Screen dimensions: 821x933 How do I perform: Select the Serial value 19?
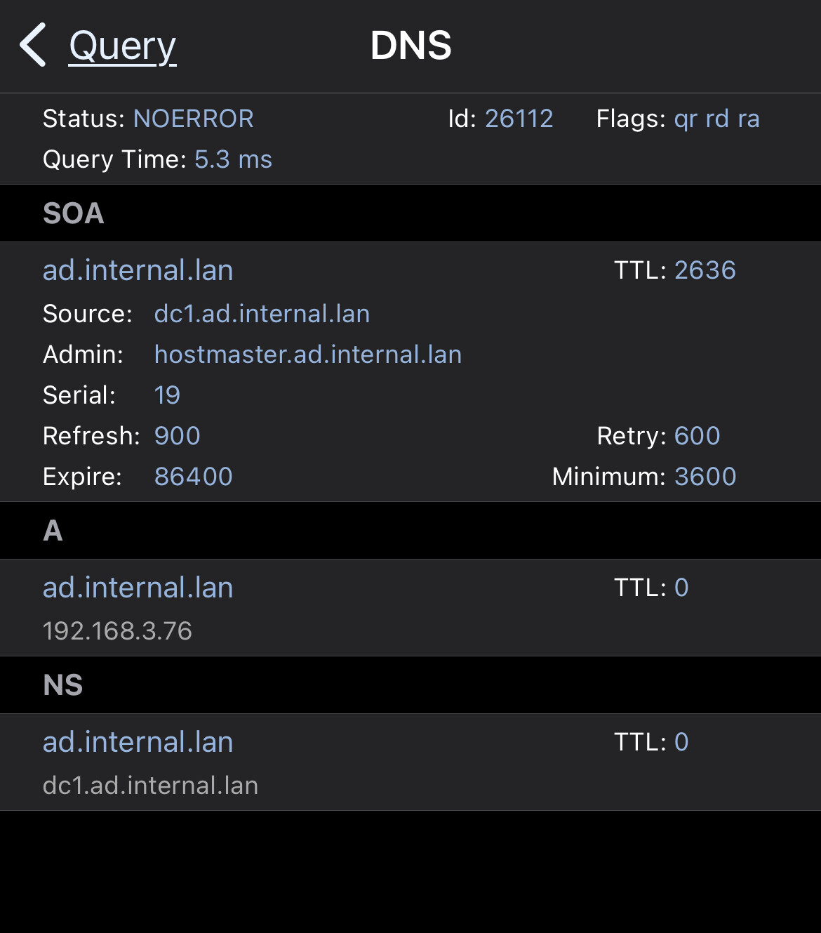tap(167, 395)
